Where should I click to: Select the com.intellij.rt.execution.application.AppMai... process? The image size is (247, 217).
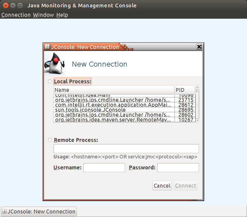pyautogui.click(x=124, y=105)
